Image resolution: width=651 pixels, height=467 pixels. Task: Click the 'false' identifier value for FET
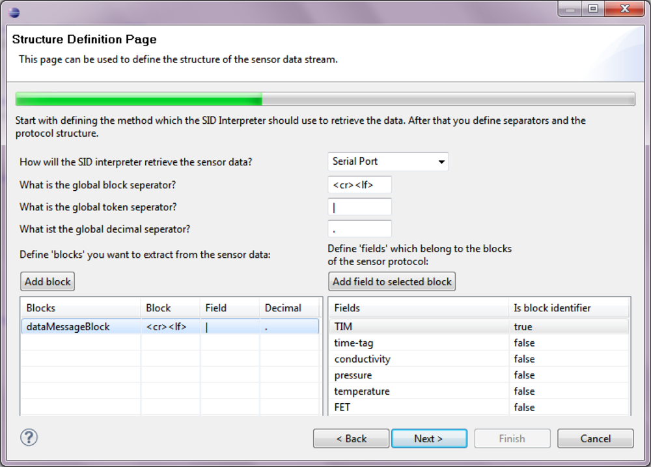(x=524, y=407)
